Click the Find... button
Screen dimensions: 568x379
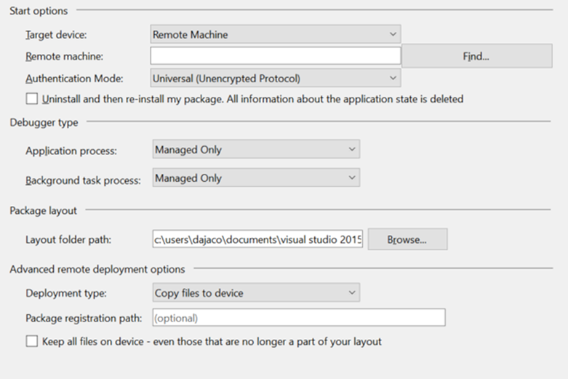coord(476,56)
